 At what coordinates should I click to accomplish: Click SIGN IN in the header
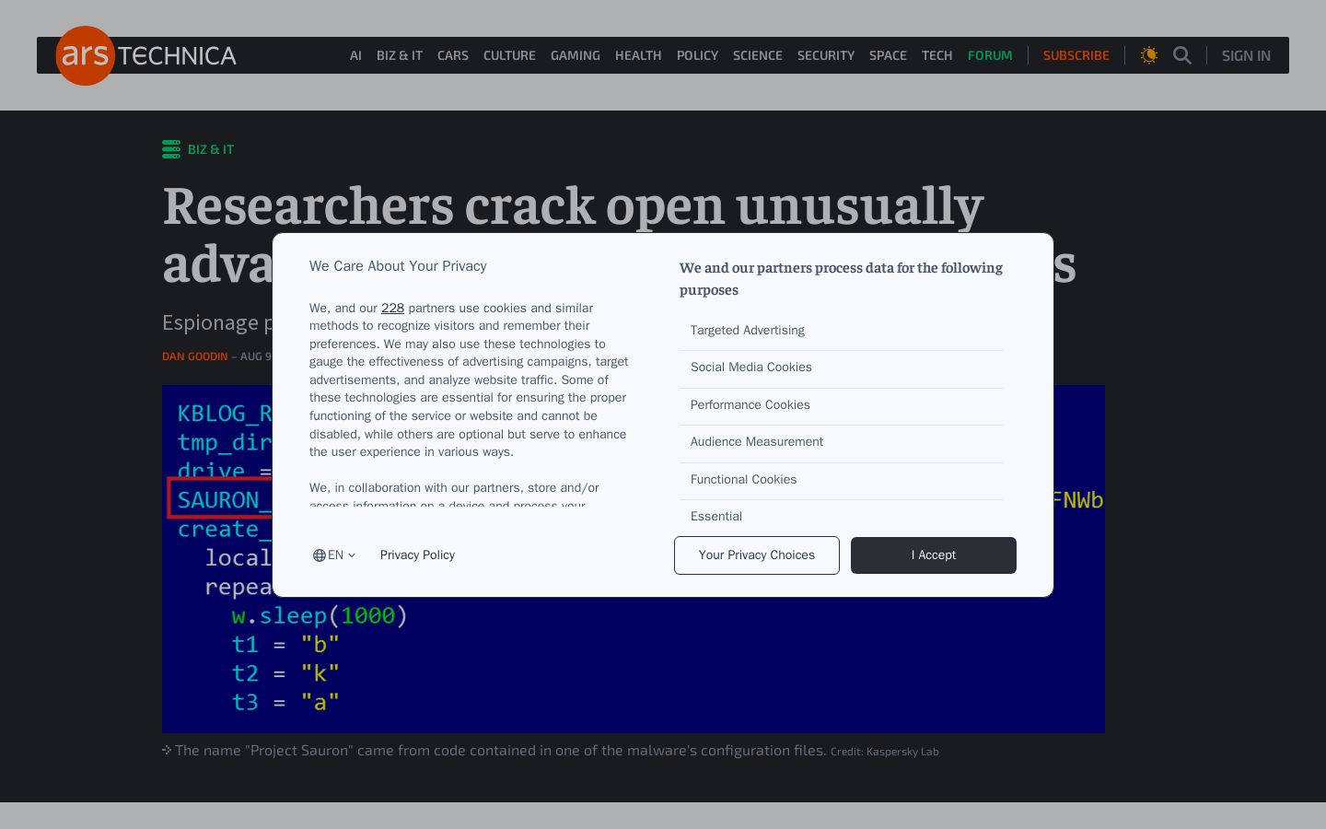(x=1246, y=55)
